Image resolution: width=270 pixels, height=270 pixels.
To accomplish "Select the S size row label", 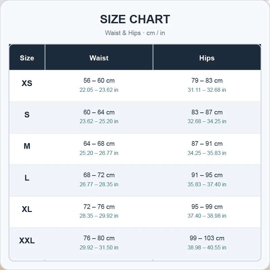I will point(27,115).
